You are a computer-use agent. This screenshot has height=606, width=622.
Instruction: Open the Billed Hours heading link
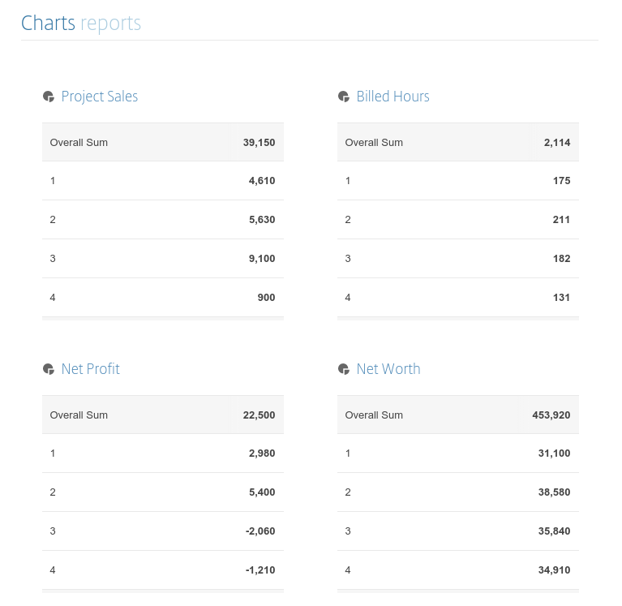[393, 97]
